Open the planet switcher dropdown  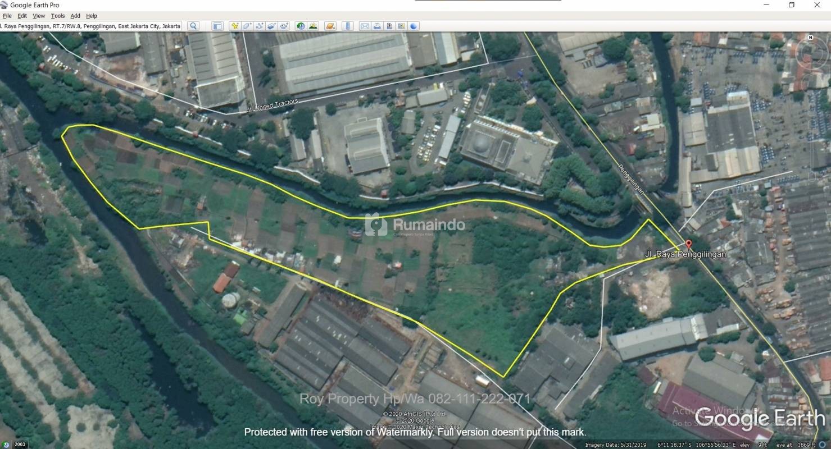click(330, 26)
